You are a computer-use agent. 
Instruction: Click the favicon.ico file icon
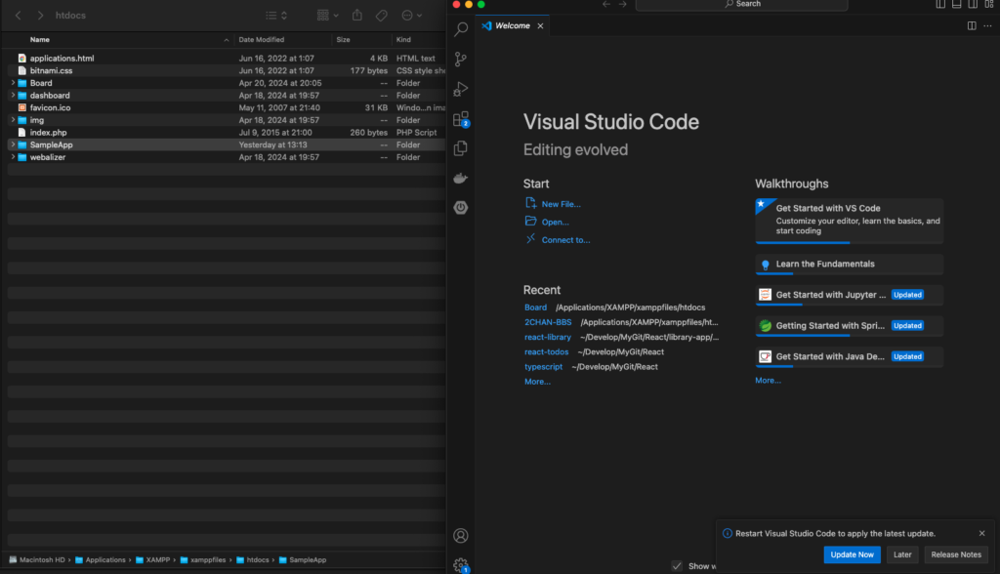pos(22,107)
